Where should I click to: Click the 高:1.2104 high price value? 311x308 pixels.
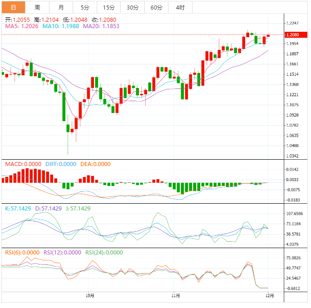click(x=46, y=20)
